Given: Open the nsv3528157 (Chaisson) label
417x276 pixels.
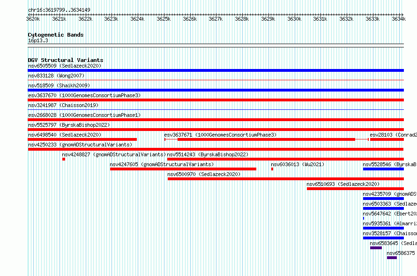Looking at the screenshot, I should 390,233.
